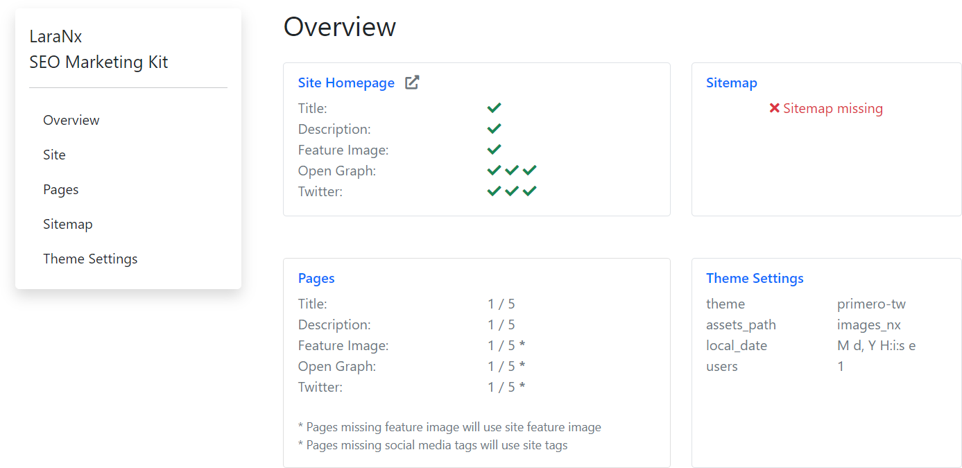Click the middle Open Graph checkmark
This screenshot has height=468, width=962.
[x=512, y=170]
